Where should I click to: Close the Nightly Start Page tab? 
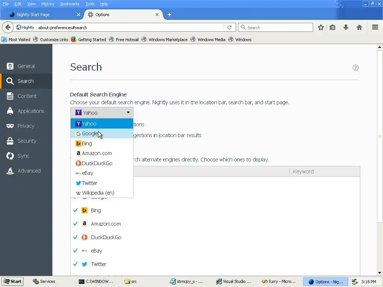(x=79, y=15)
